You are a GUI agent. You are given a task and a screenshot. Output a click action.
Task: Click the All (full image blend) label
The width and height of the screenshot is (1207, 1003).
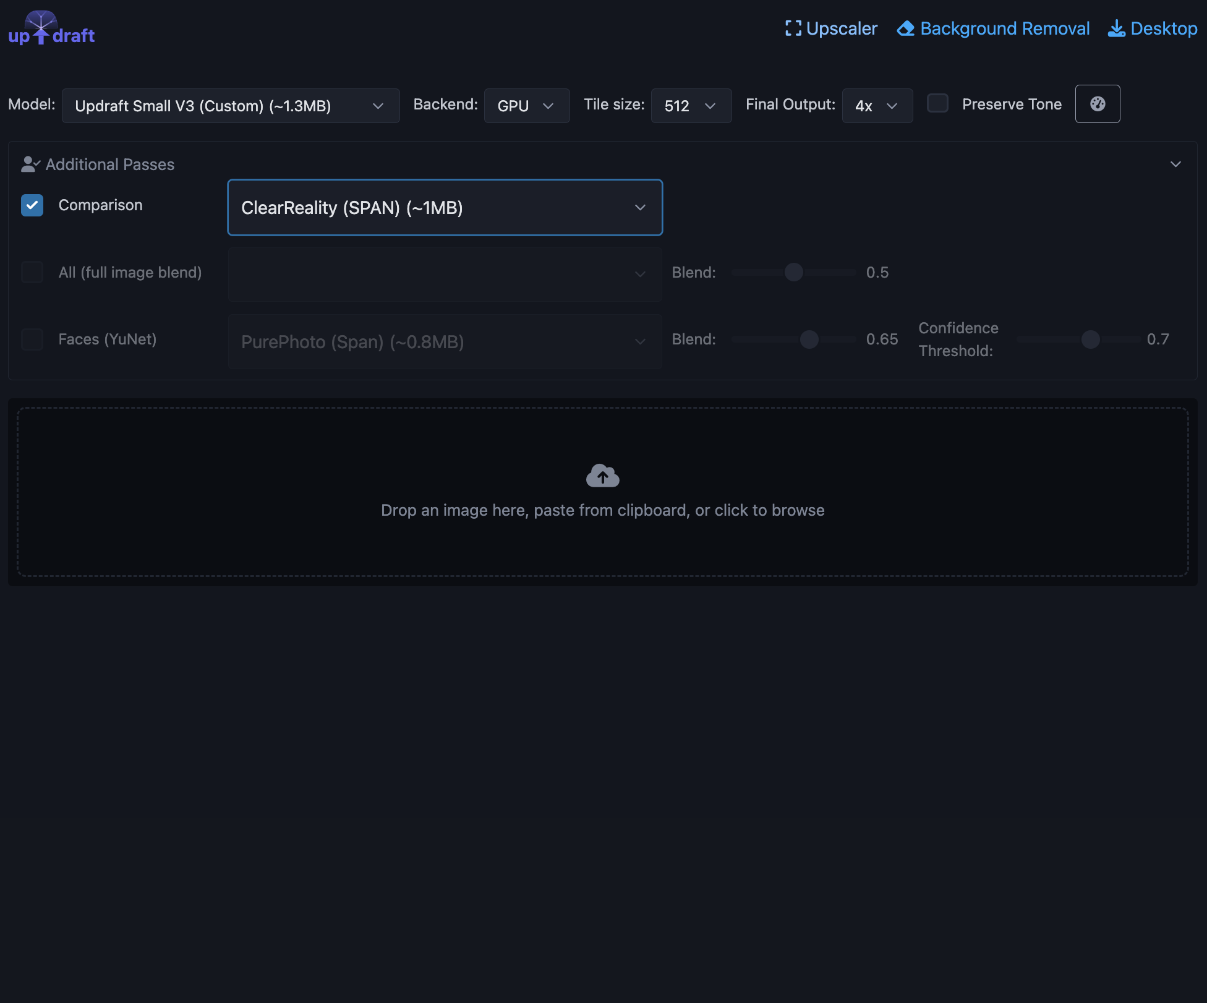[130, 272]
